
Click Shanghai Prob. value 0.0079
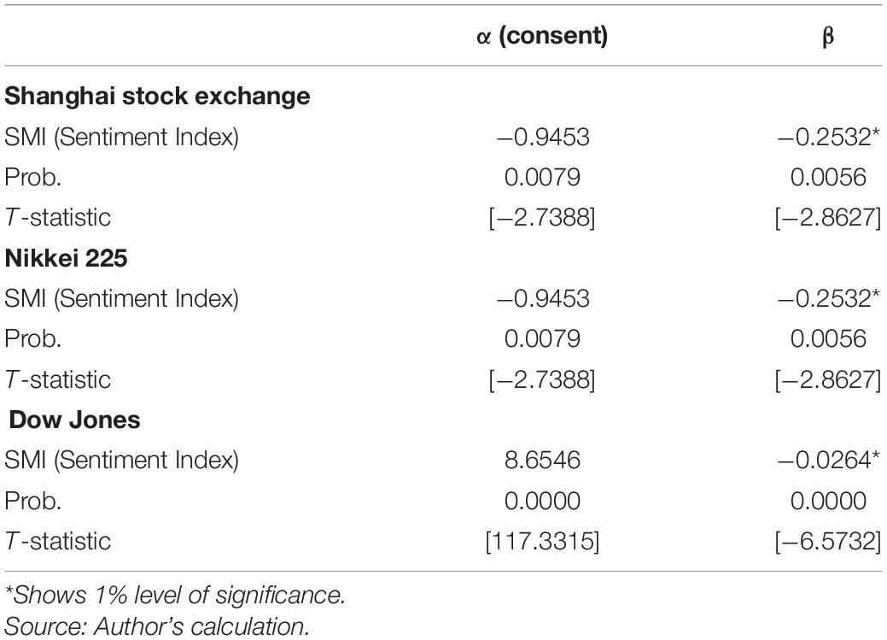click(x=542, y=177)
